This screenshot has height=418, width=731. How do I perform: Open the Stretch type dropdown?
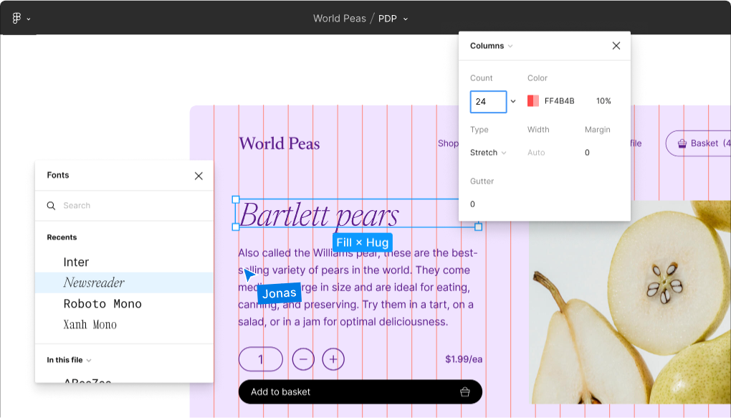488,153
